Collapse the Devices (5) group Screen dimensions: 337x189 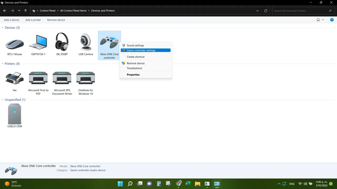click(3, 28)
